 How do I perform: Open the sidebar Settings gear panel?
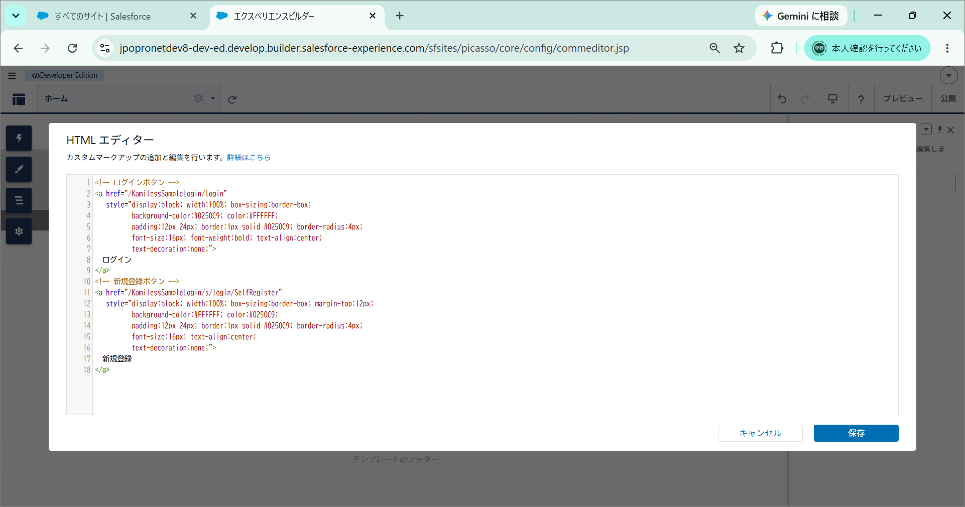19,231
